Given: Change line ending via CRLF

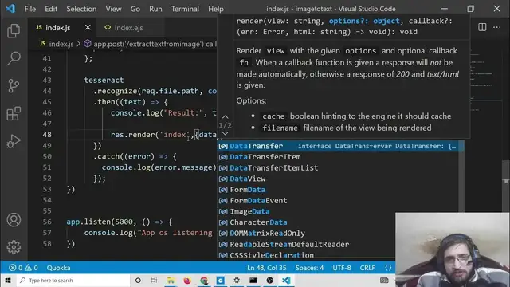Looking at the screenshot, I should 367,268.
